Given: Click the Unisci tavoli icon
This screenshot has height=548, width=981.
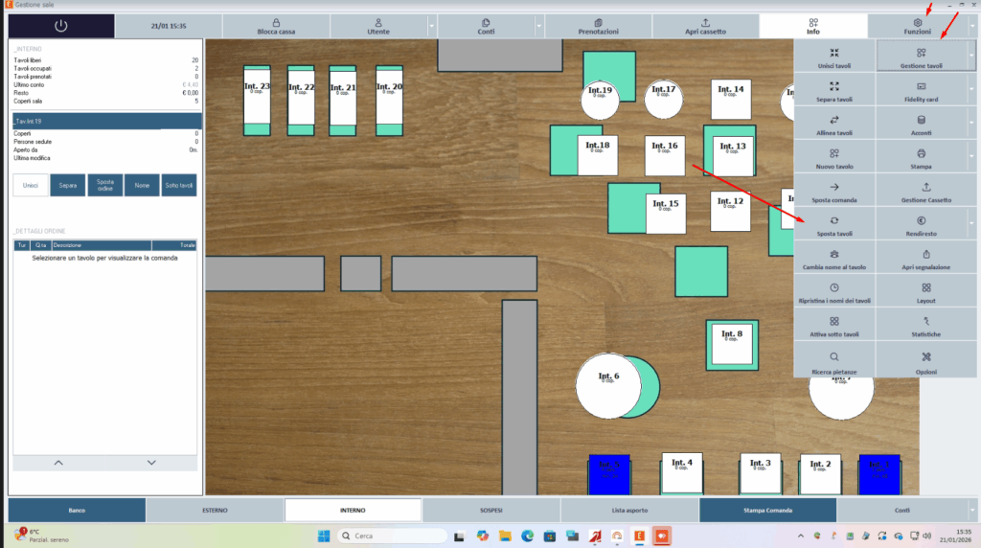Looking at the screenshot, I should (834, 54).
